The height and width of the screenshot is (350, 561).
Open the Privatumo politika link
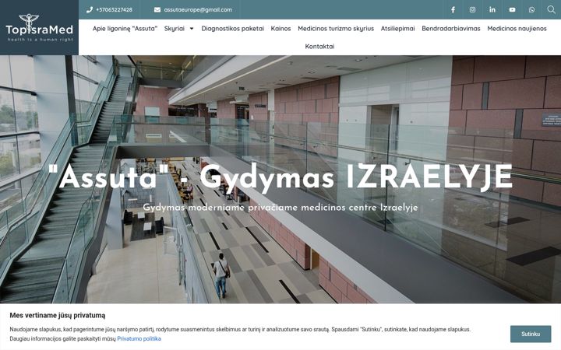point(139,338)
